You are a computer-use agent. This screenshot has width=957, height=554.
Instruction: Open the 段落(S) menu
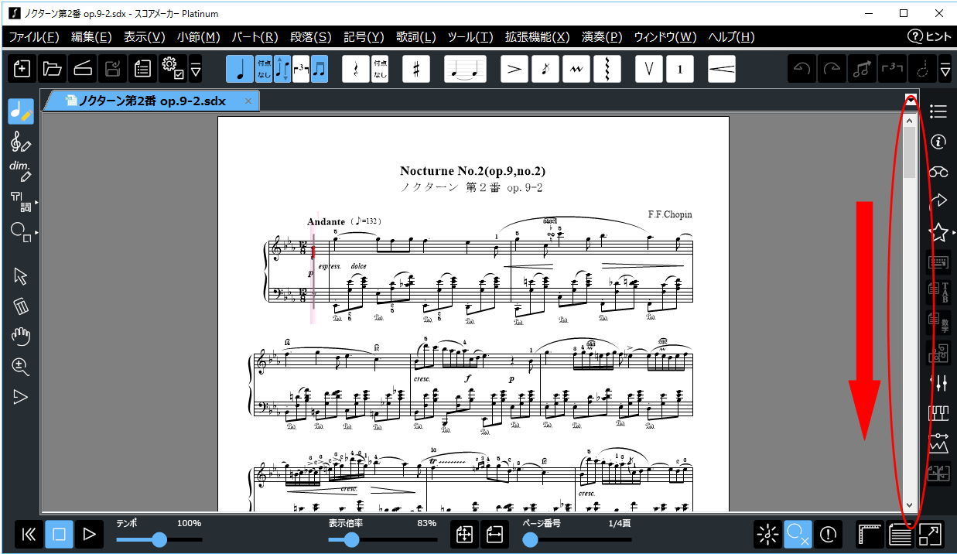click(x=311, y=37)
